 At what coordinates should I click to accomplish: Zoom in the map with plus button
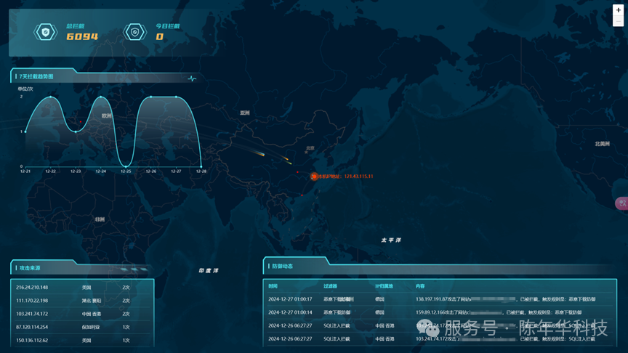pos(619,10)
